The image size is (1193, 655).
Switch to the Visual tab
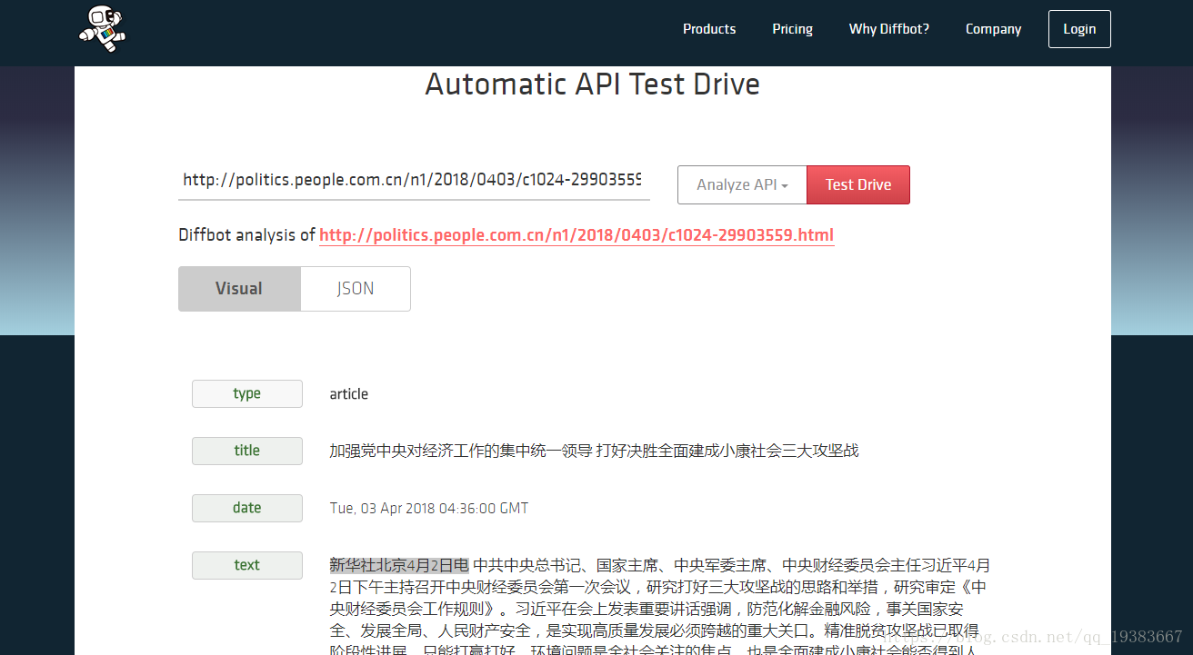(239, 289)
